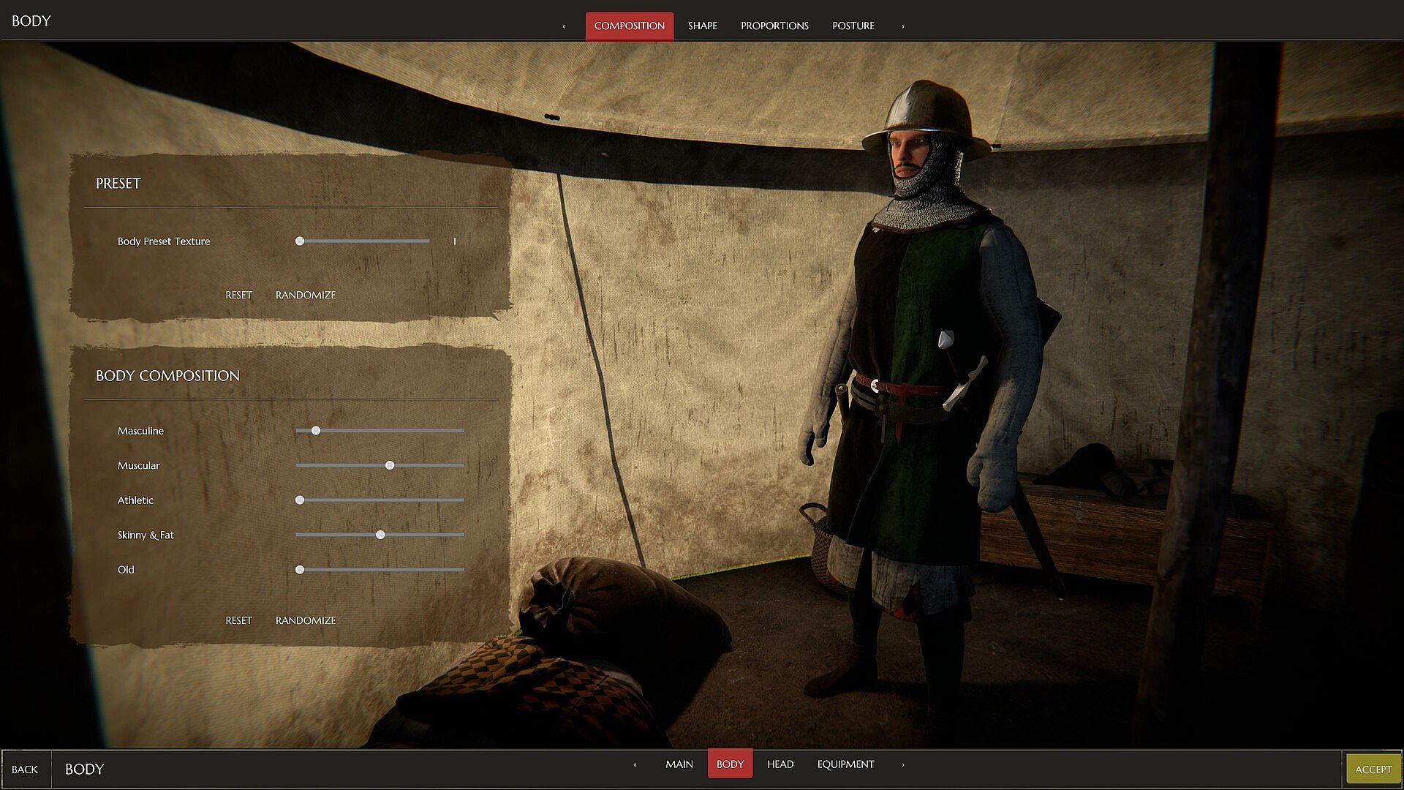The height and width of the screenshot is (790, 1404).
Task: Click the left arrow beside the Composition tab
Action: point(564,26)
